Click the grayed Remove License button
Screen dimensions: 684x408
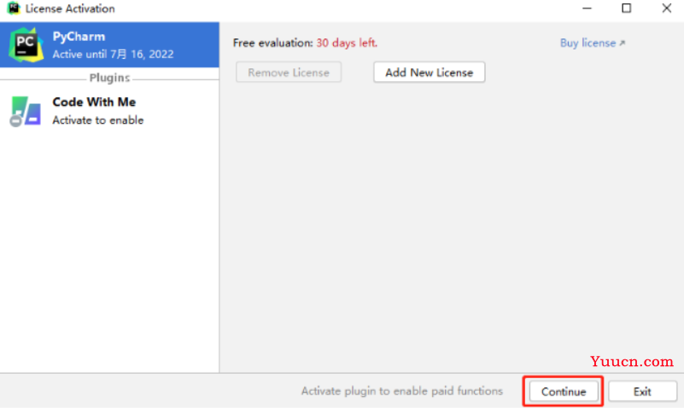coord(289,73)
